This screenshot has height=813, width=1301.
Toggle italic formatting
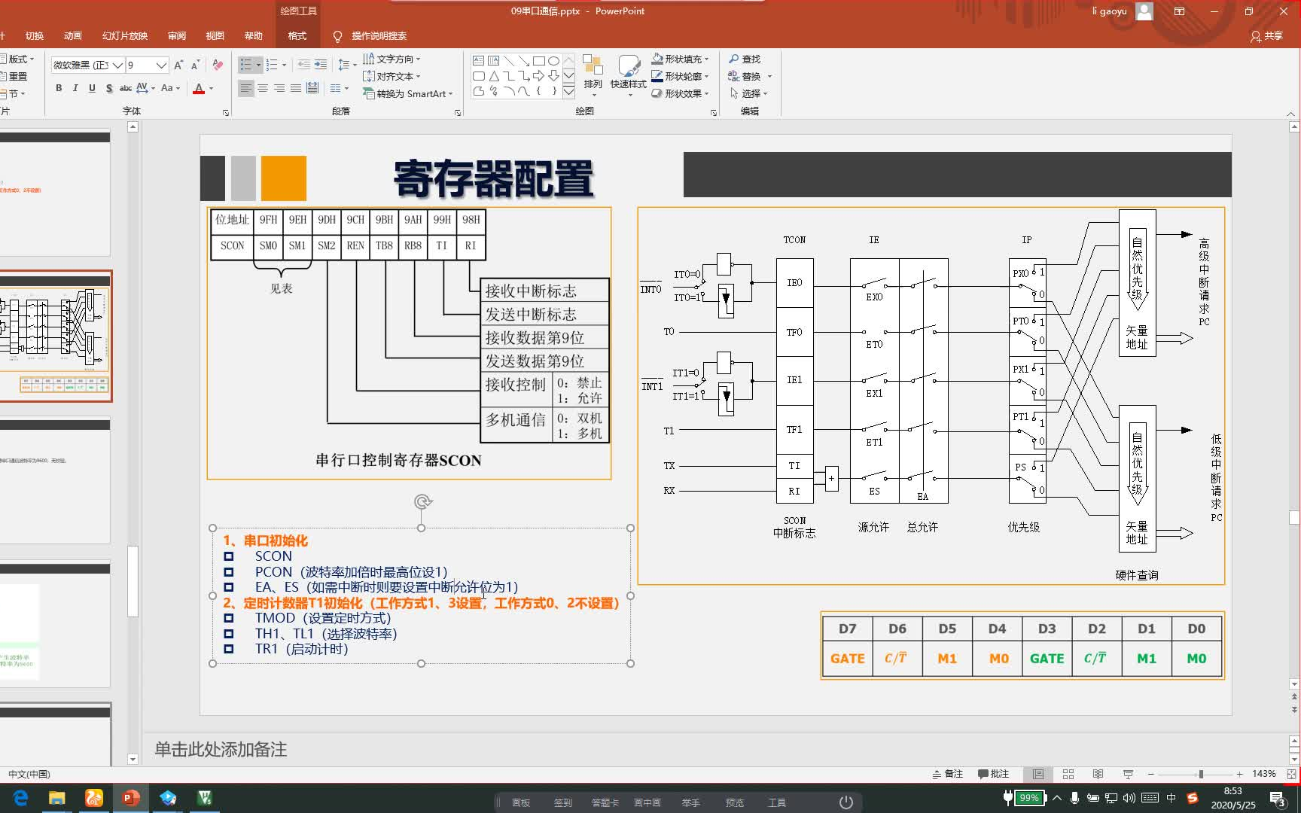(75, 88)
